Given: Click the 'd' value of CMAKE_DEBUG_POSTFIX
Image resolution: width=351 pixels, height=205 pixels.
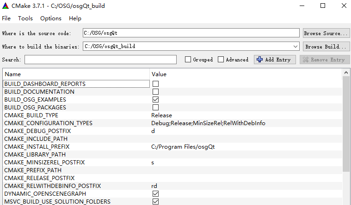Looking at the screenshot, I should pyautogui.click(x=153, y=131).
